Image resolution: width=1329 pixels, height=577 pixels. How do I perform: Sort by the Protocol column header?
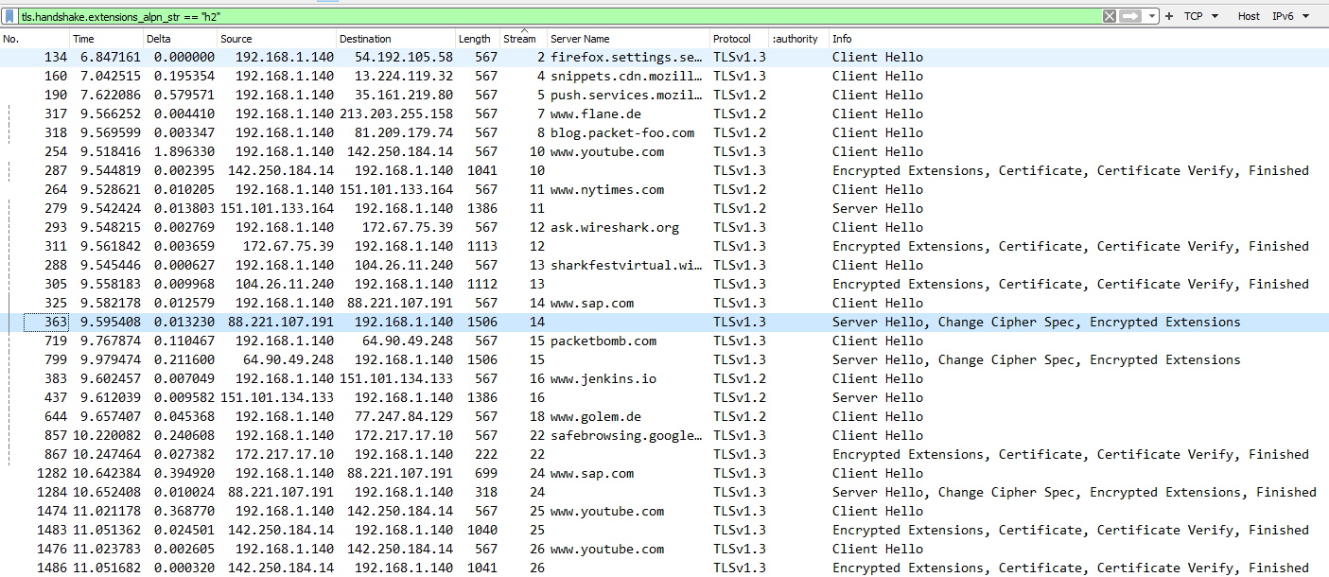click(740, 39)
